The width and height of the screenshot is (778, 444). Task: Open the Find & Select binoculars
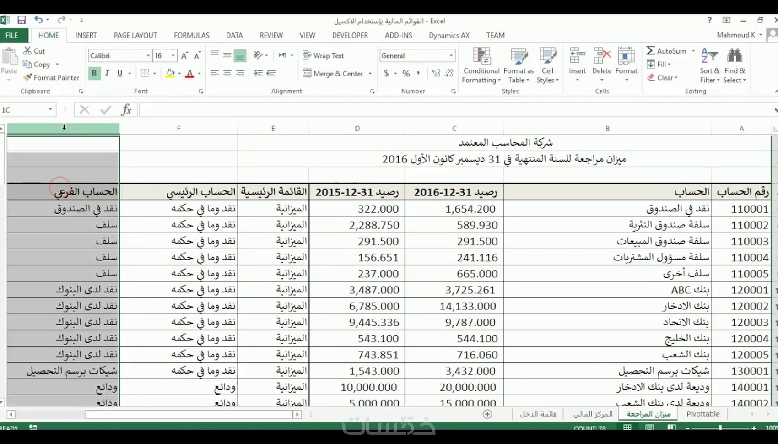point(735,65)
